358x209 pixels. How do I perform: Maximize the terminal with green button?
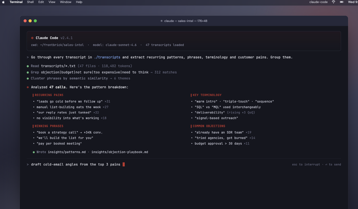pos(35,21)
